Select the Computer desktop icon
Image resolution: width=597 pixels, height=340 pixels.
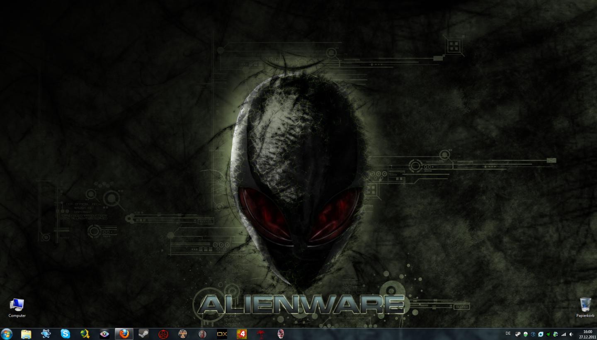tap(17, 308)
